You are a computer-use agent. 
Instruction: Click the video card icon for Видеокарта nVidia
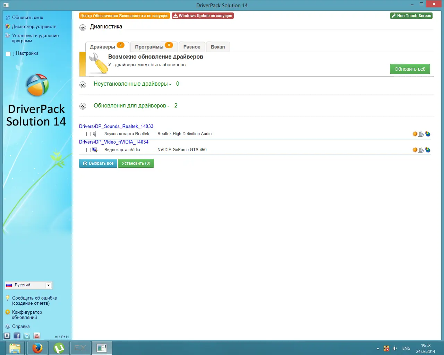pyautogui.click(x=95, y=149)
